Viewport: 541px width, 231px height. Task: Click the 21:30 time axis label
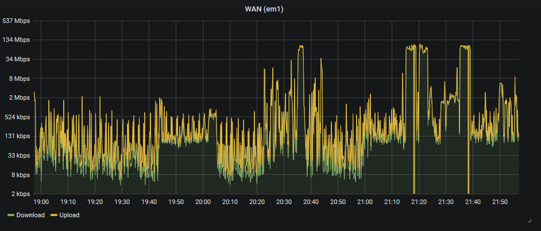(446, 202)
